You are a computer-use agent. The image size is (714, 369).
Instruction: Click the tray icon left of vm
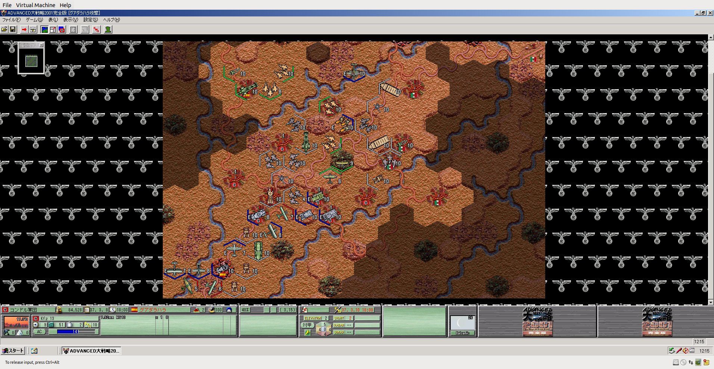click(686, 351)
